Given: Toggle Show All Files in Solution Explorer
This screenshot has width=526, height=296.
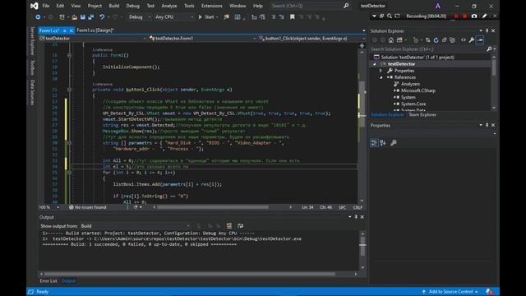Looking at the screenshot, I should [x=452, y=40].
